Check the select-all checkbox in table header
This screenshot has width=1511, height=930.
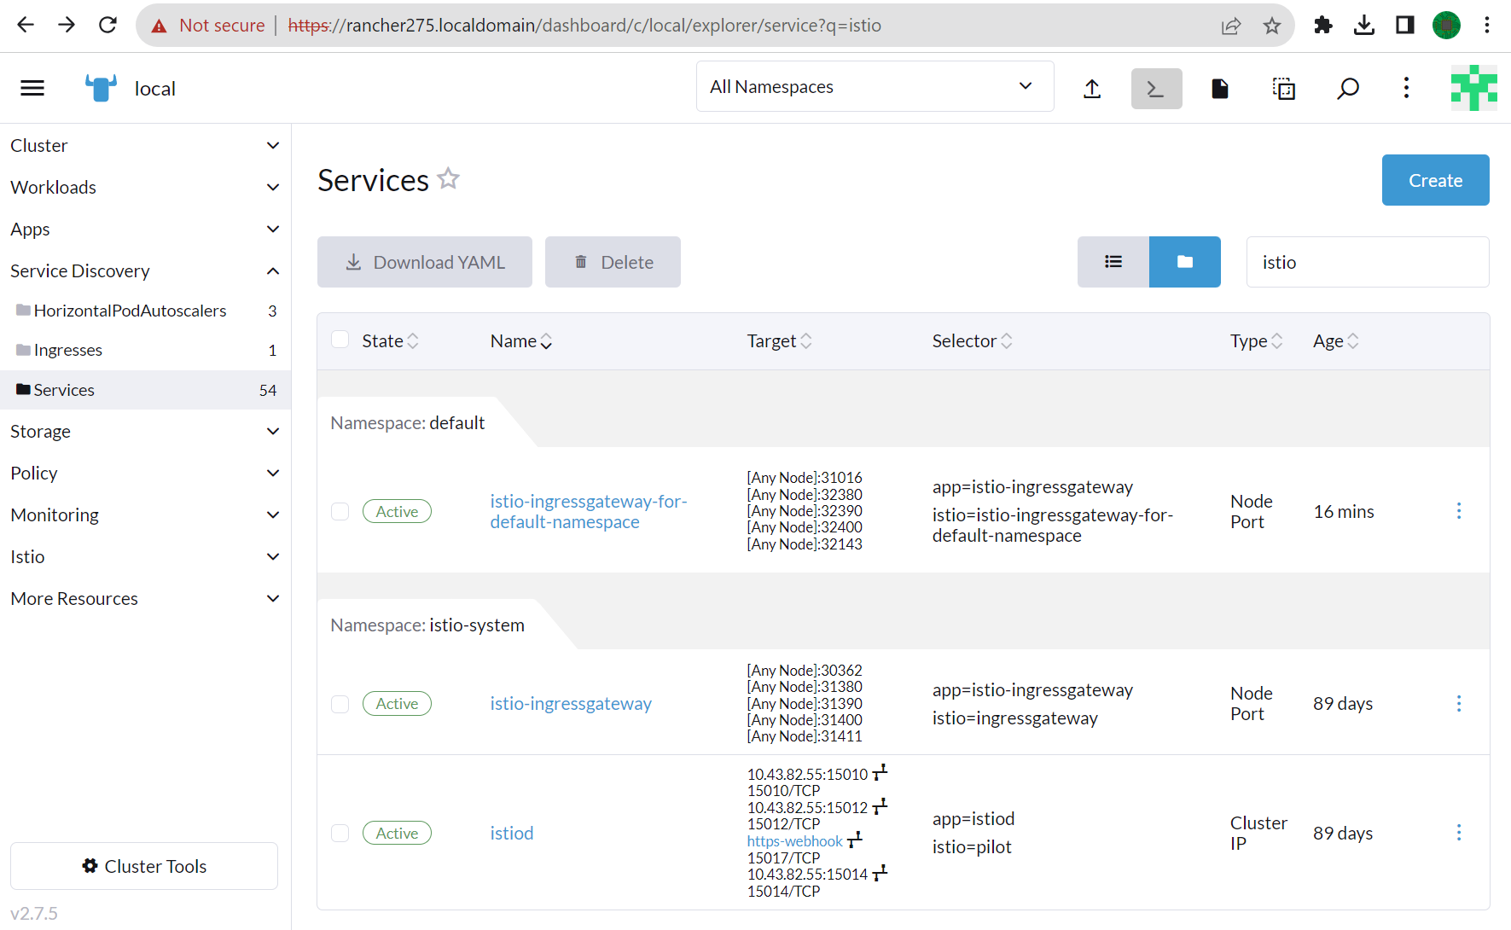340,340
